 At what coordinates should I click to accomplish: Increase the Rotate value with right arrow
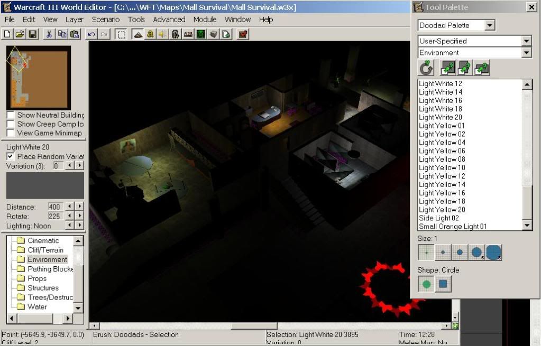click(79, 216)
